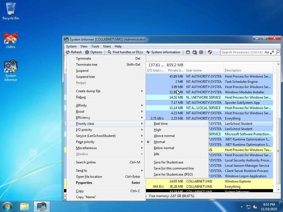
Task: Open System information graph button
Action: (163, 52)
